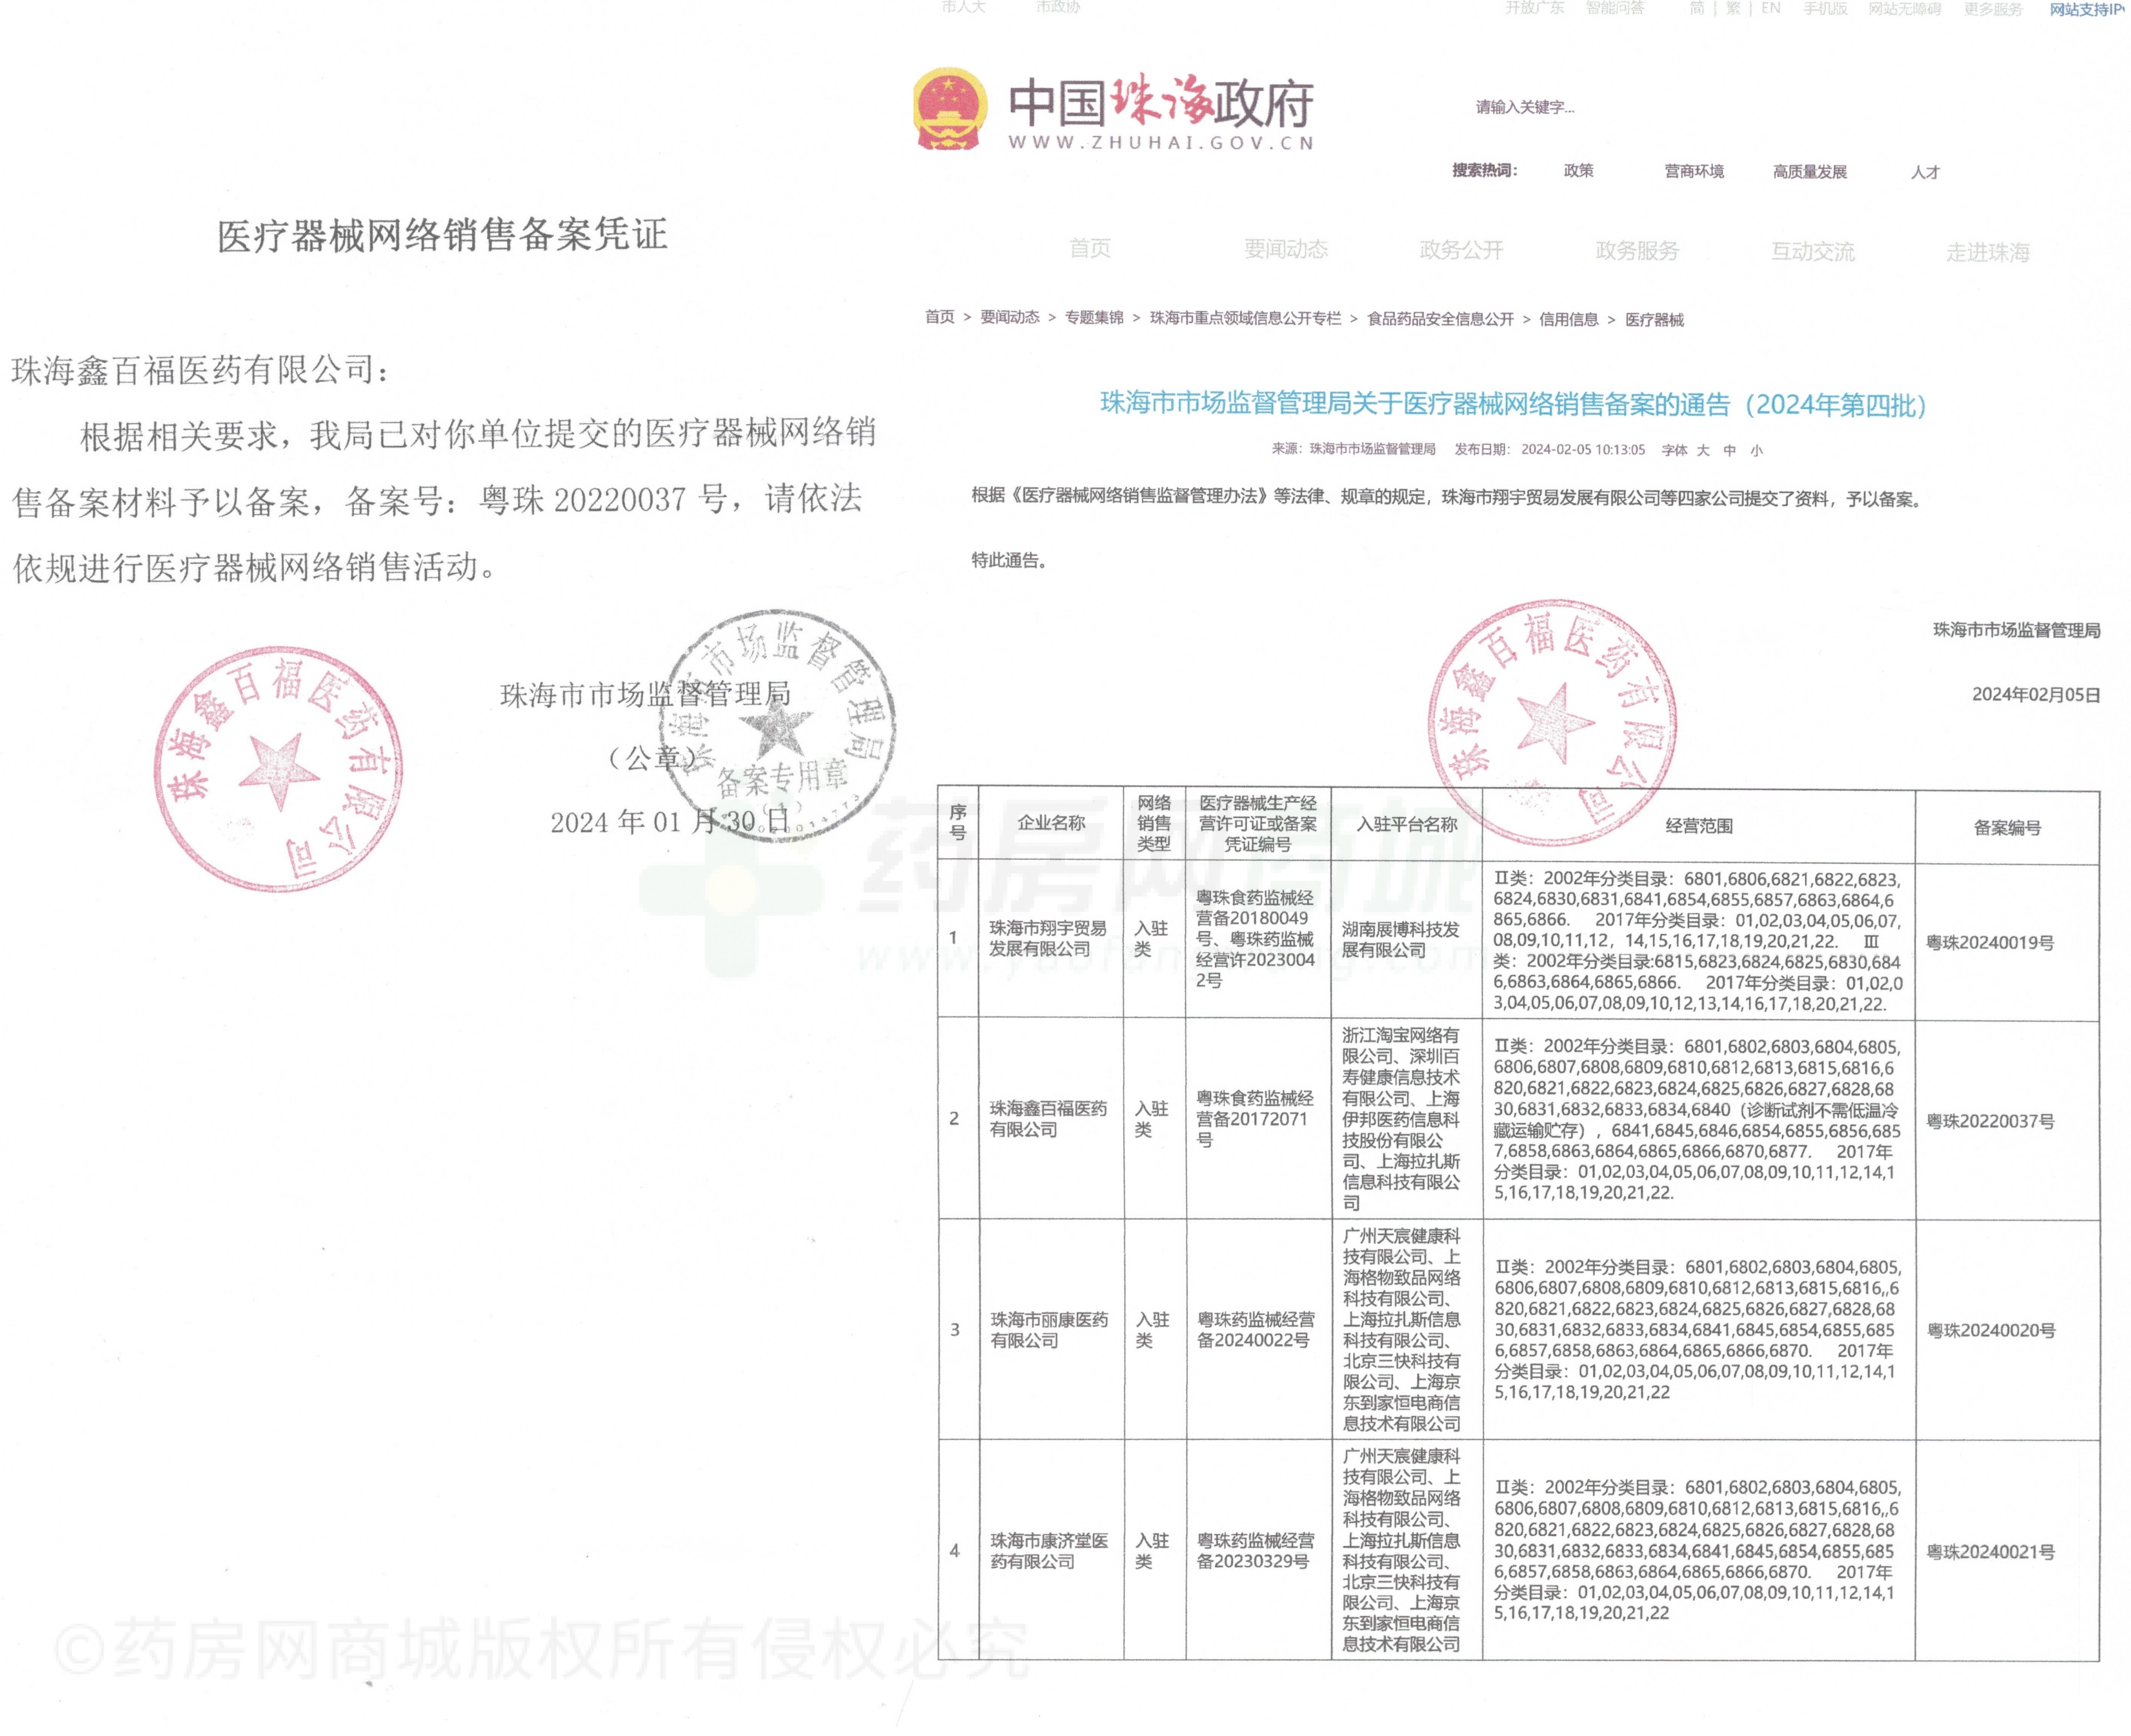
Task: Click source 珠海市市场监督管理局 under the title
Action: tap(1371, 449)
